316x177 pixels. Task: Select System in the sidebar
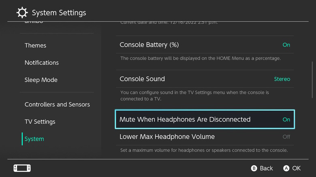click(x=34, y=139)
